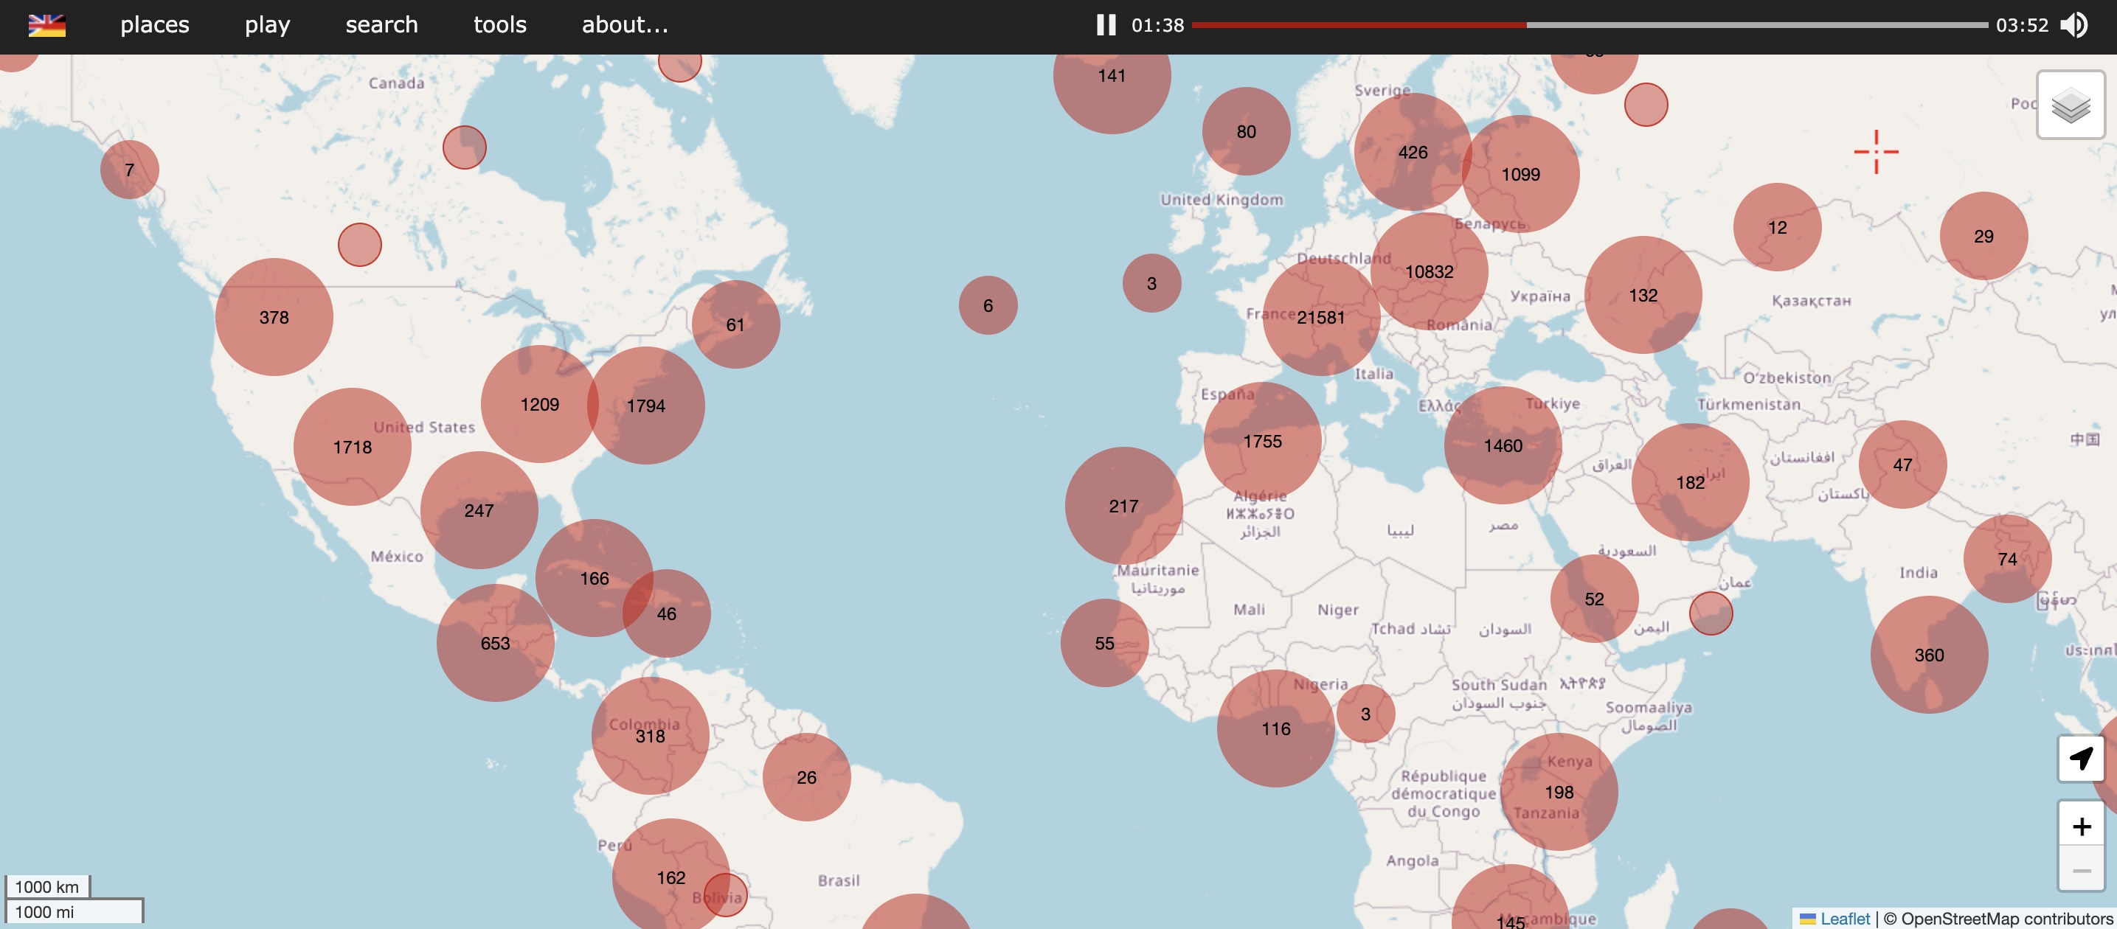The height and width of the screenshot is (929, 2117).
Task: Open the play menu
Action: (267, 26)
